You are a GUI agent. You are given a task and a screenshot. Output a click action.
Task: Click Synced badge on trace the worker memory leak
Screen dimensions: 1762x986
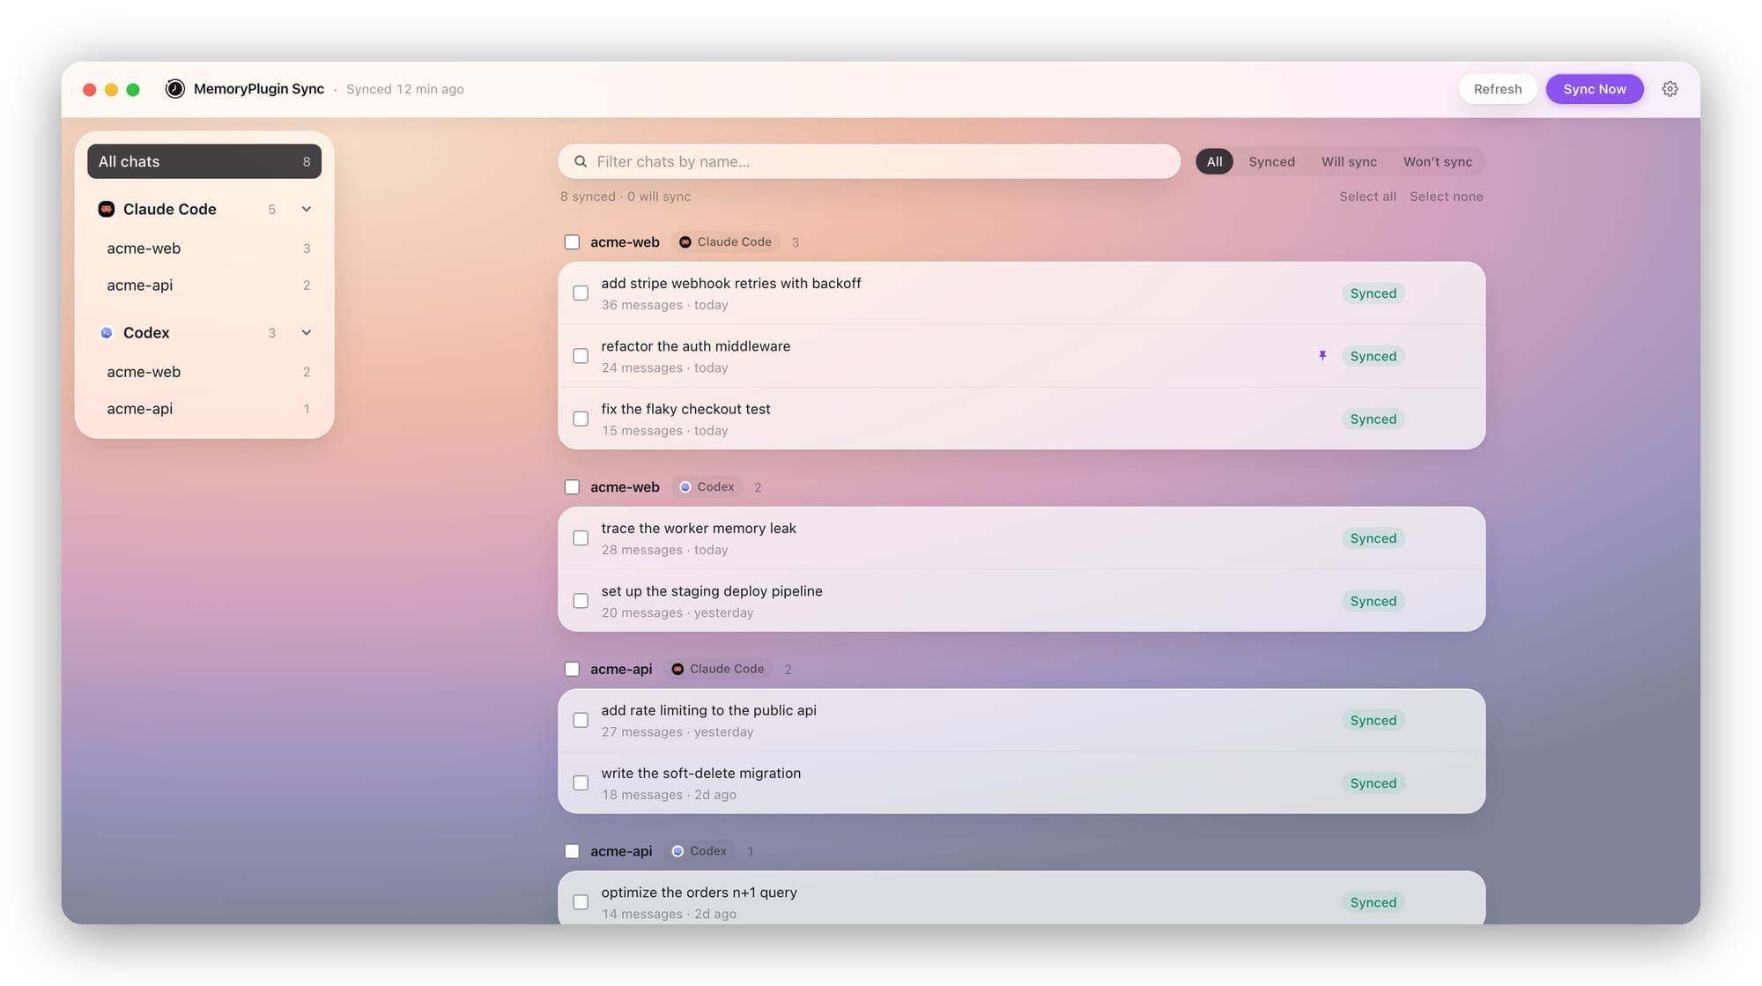pos(1373,538)
